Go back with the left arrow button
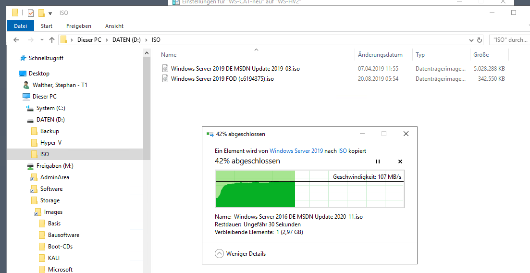This screenshot has height=273, width=530. (16, 40)
